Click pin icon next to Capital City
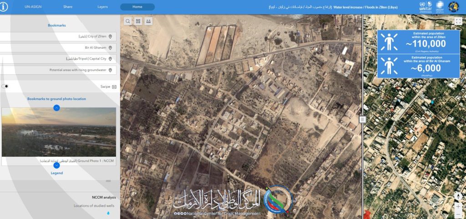 coord(110,59)
